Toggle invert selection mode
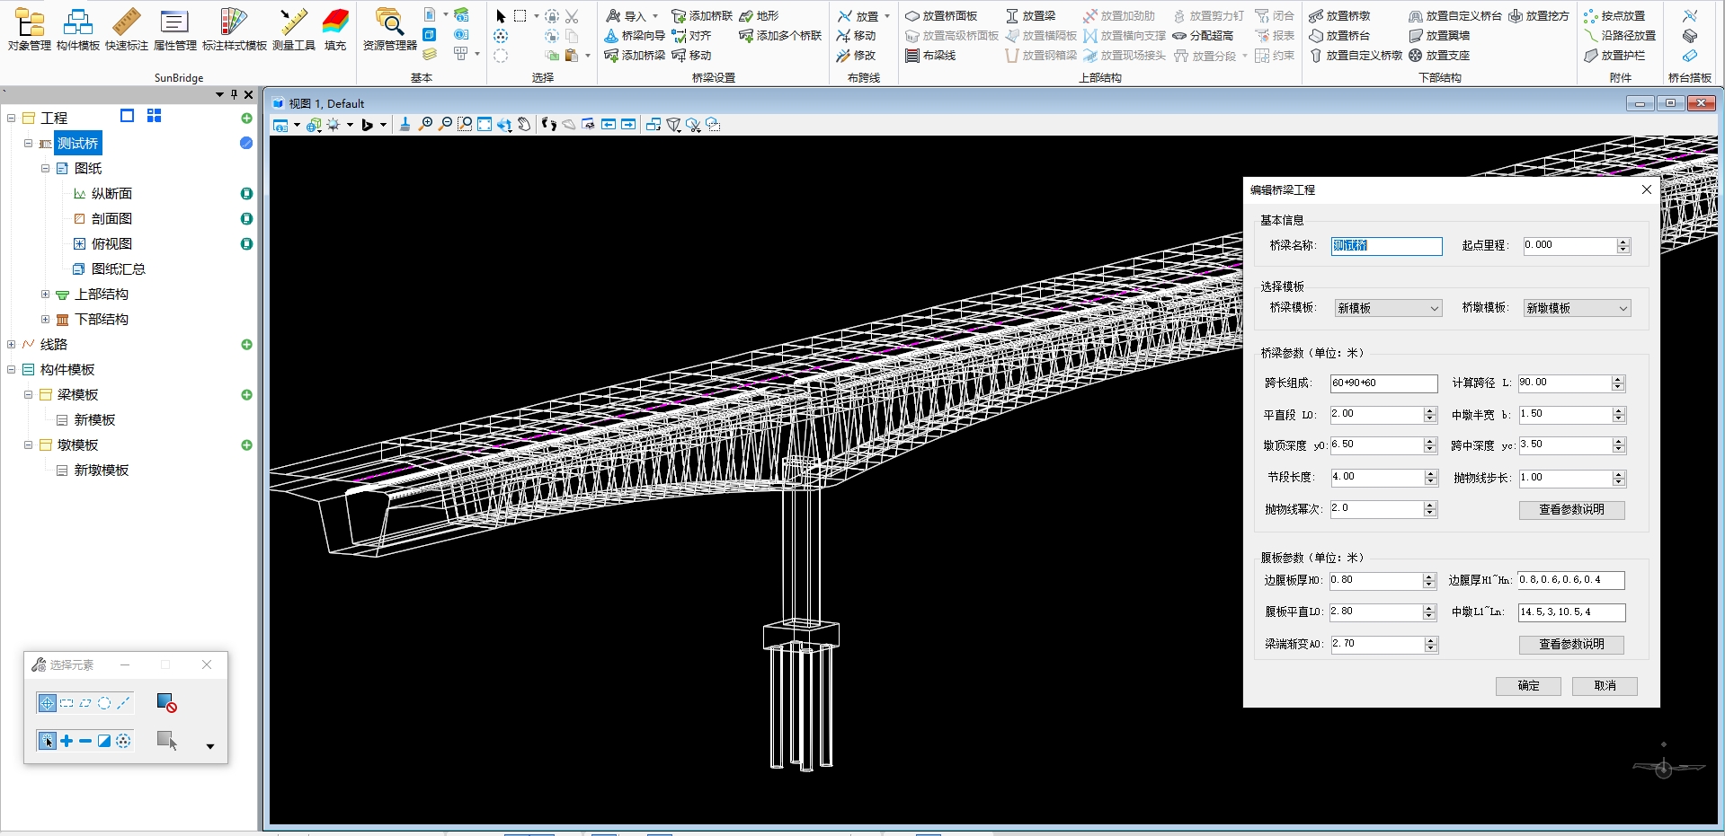This screenshot has height=836, width=1725. tap(104, 741)
